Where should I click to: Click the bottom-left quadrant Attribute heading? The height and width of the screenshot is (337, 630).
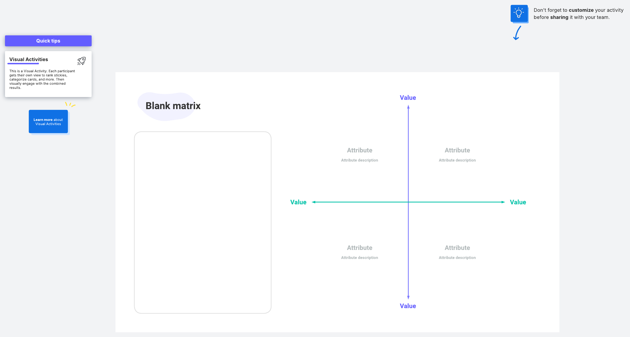pos(359,248)
